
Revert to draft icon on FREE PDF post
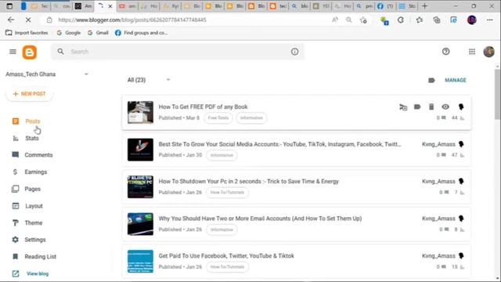[x=403, y=107]
